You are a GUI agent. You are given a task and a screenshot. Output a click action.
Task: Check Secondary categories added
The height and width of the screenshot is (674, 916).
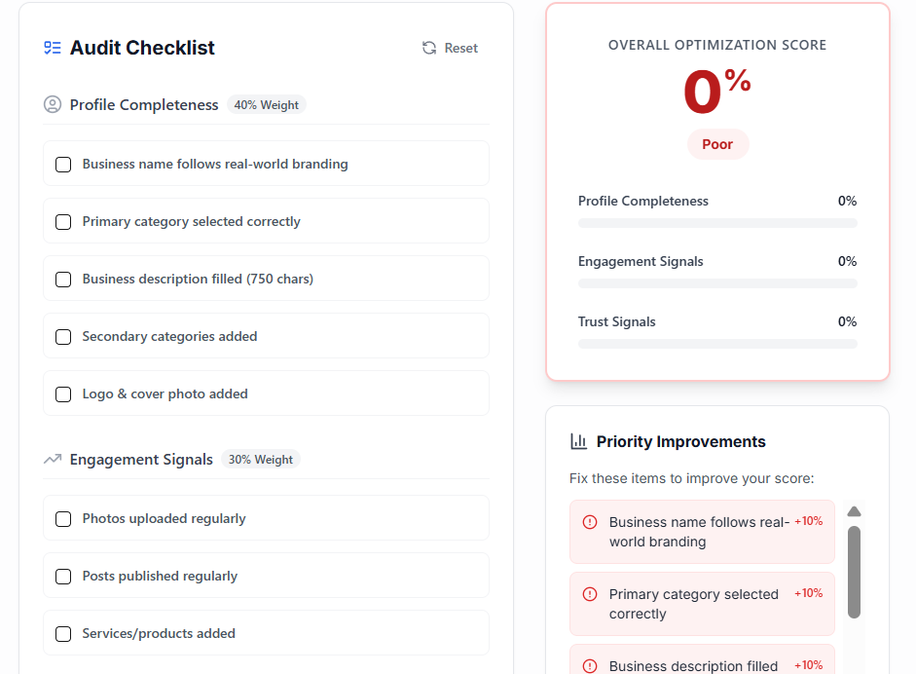(x=63, y=337)
